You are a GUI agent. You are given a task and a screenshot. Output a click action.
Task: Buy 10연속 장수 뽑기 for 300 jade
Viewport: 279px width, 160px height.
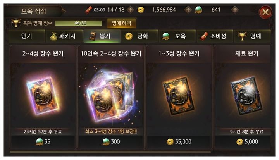tap(111, 142)
